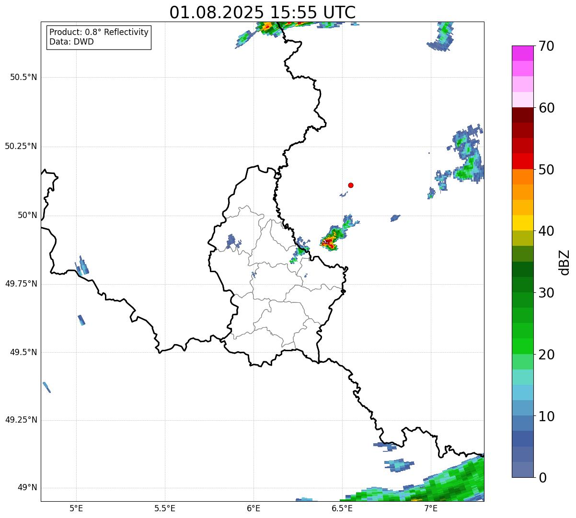
Task: Pick the dark maroon swatch just below 60
Action: (522, 115)
